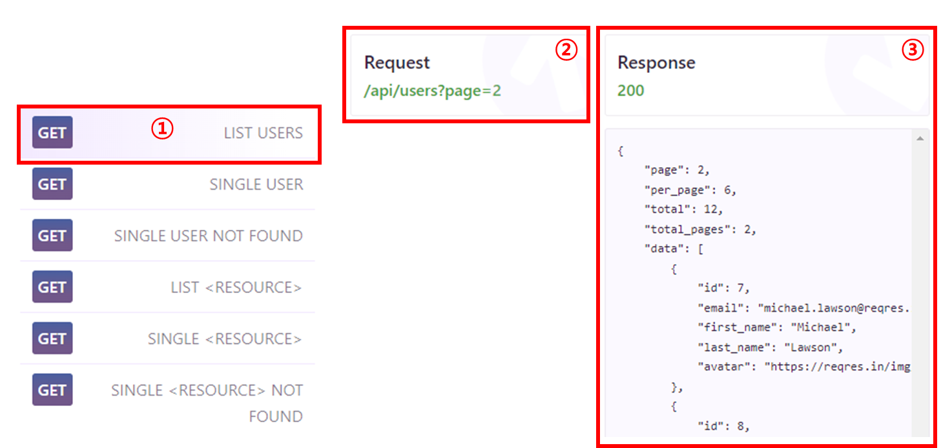
Task: Click the GET badge beside SINGLE <RESOURCE> NOT FOUND
Action: (52, 390)
